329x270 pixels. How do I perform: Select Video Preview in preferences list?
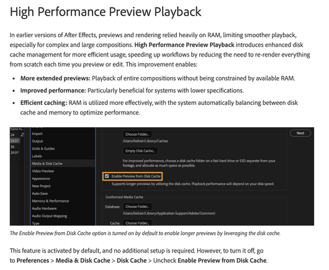pos(43,171)
